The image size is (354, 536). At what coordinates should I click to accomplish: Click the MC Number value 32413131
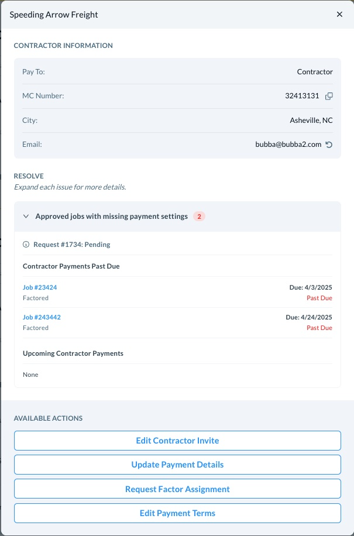(302, 96)
